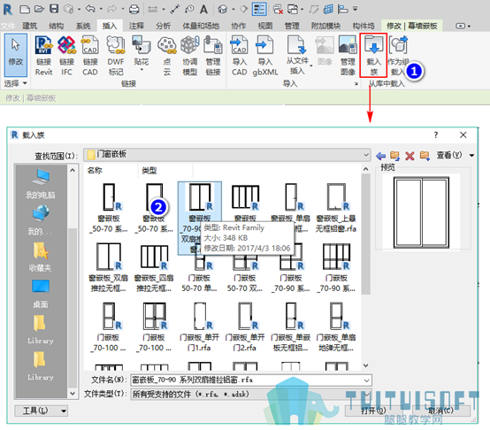Open the File name (文件名) dropdown arrow
The width and height of the screenshot is (490, 430).
pyautogui.click(x=366, y=380)
